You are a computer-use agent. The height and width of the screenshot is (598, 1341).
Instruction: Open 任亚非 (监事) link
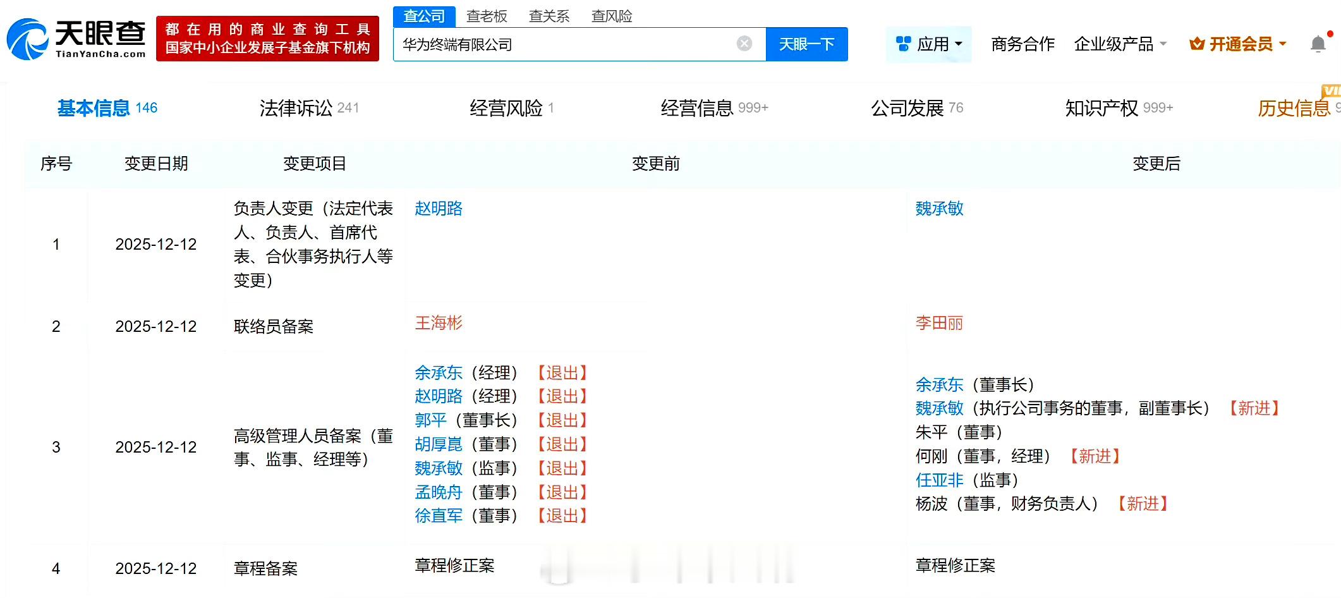(939, 480)
